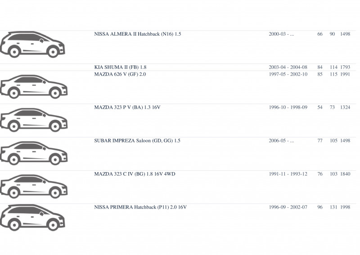Click the hatchback icon beside Nissan Primera

coord(32,218)
